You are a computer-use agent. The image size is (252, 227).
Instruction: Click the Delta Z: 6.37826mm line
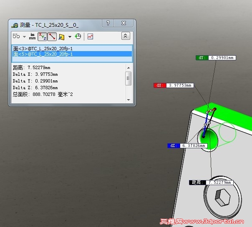pyautogui.click(x=35, y=88)
